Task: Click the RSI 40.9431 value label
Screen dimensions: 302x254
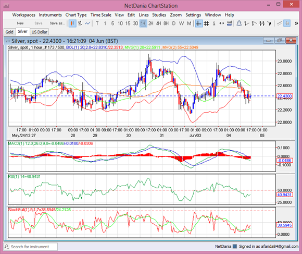Action: (x=284, y=195)
